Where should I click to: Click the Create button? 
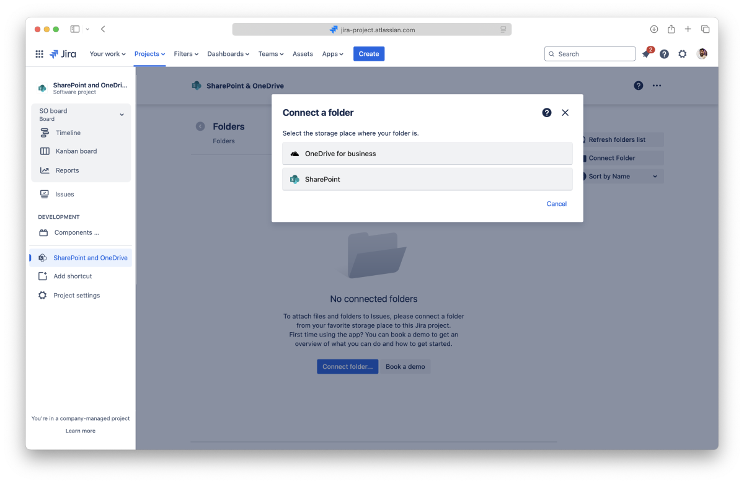pyautogui.click(x=369, y=54)
